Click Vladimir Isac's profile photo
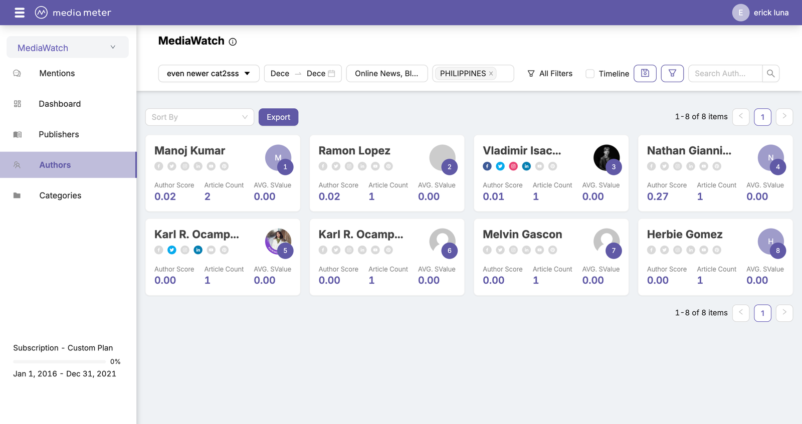802x424 pixels. 607,158
